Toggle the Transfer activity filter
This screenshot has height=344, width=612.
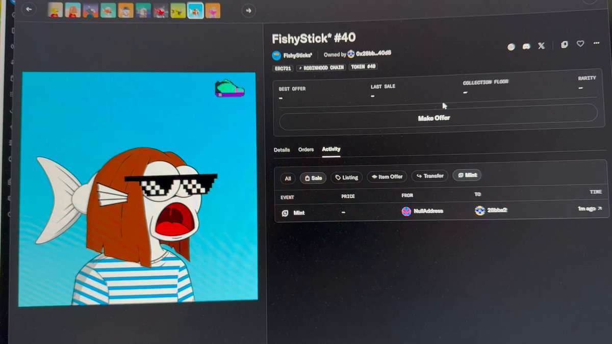(x=430, y=176)
